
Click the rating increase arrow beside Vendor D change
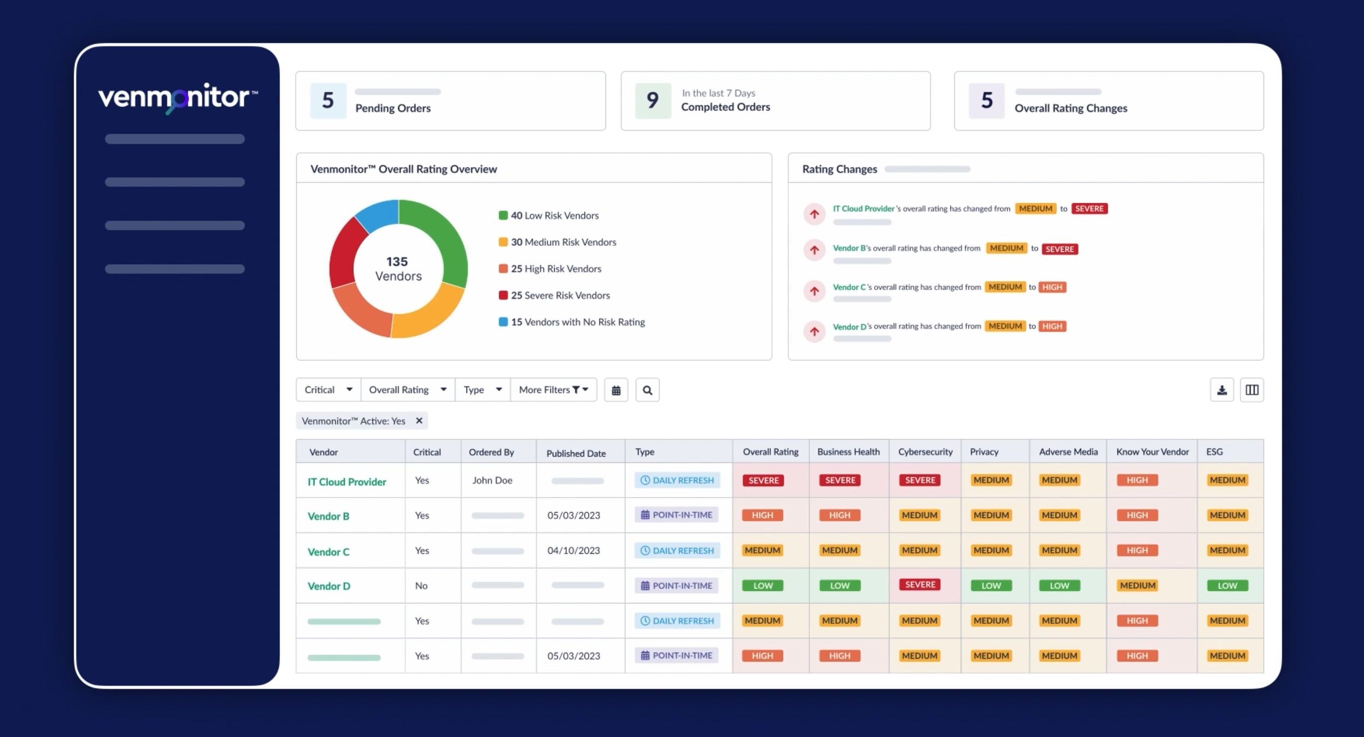(x=814, y=331)
